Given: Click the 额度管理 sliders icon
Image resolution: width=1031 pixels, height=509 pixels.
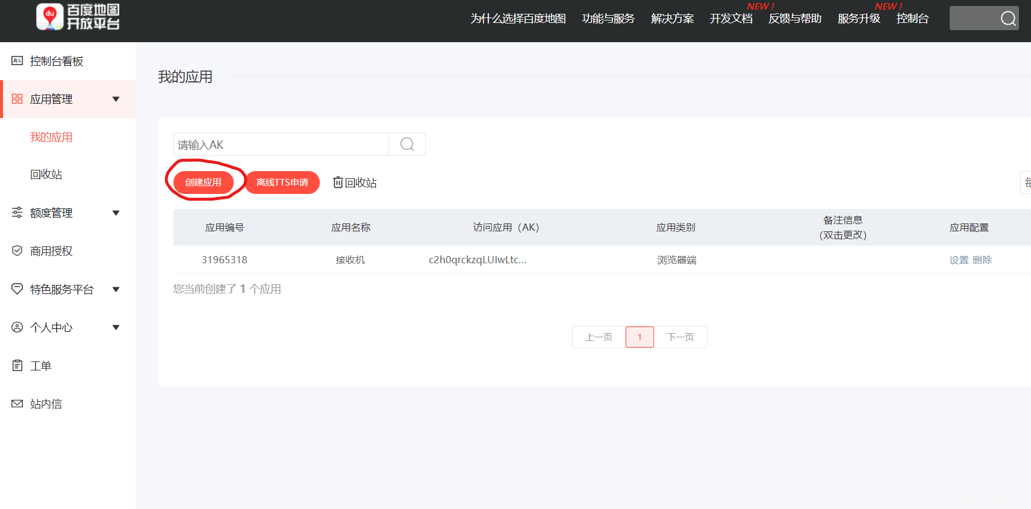Looking at the screenshot, I should (17, 213).
